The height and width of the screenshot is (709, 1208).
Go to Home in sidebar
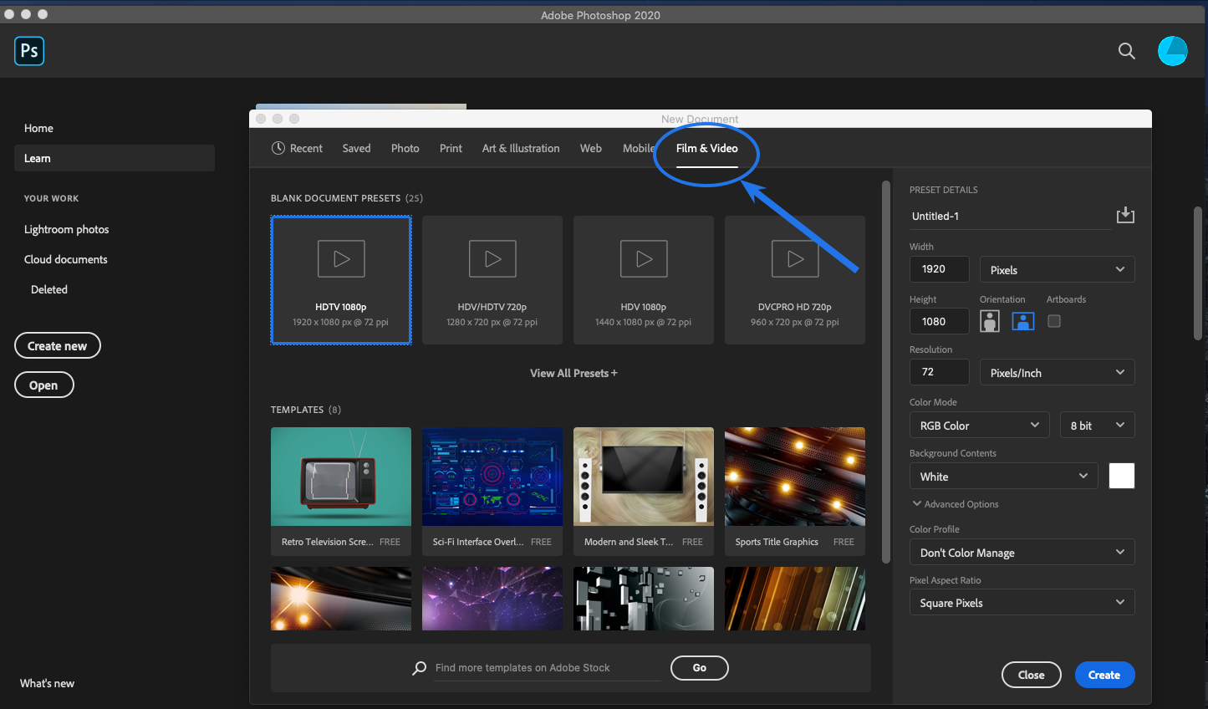pyautogui.click(x=38, y=128)
